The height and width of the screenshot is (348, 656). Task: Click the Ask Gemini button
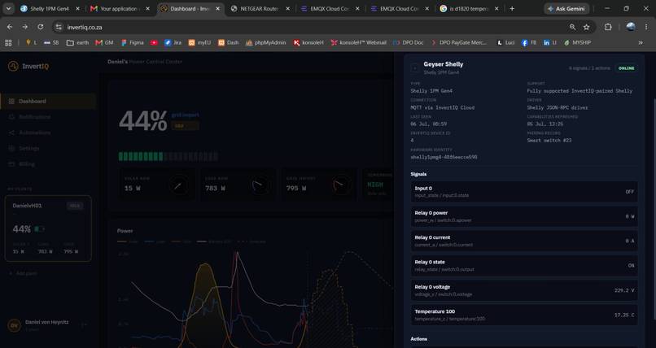[566, 8]
